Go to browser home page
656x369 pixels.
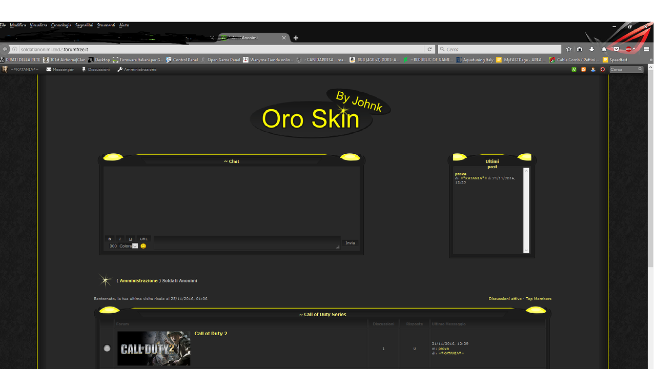(x=604, y=49)
